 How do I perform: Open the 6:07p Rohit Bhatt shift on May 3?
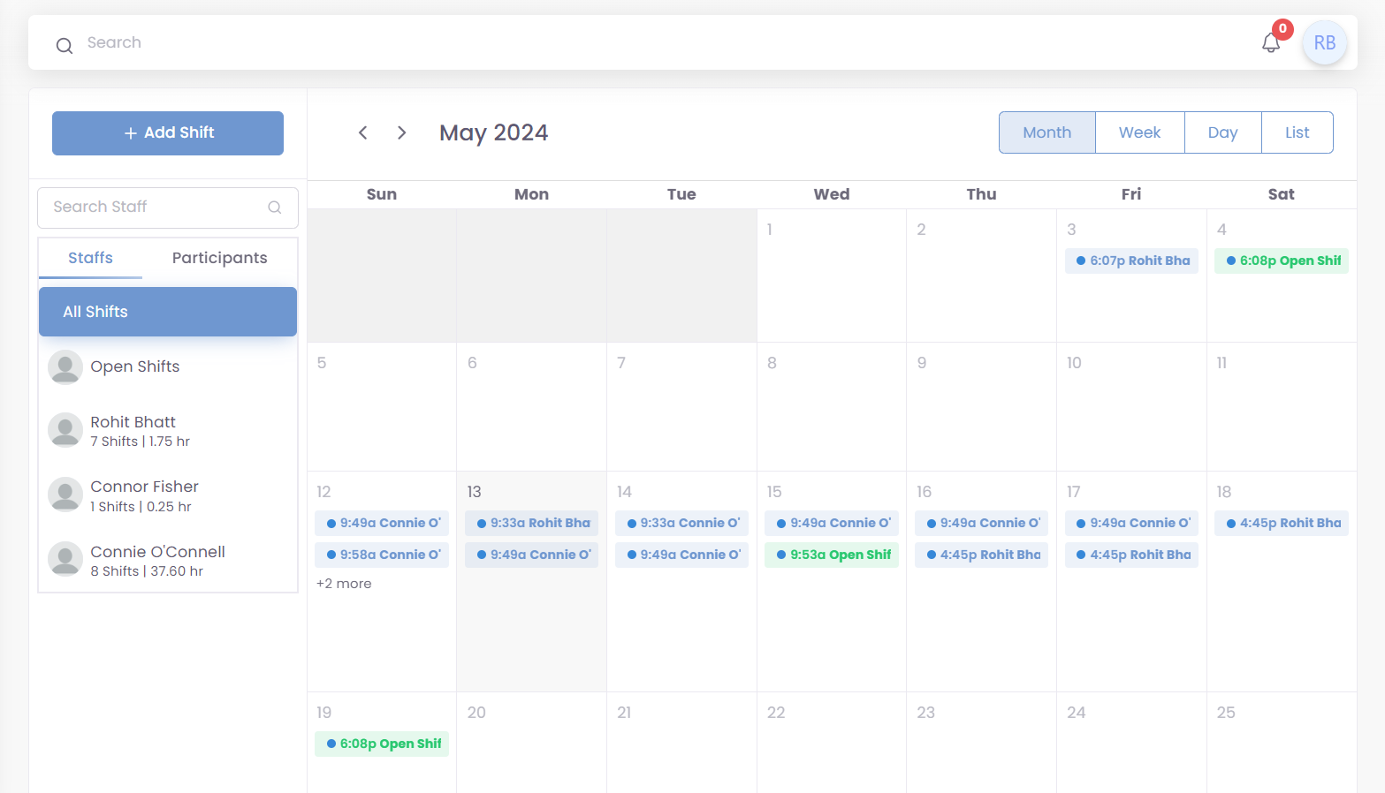coord(1131,261)
